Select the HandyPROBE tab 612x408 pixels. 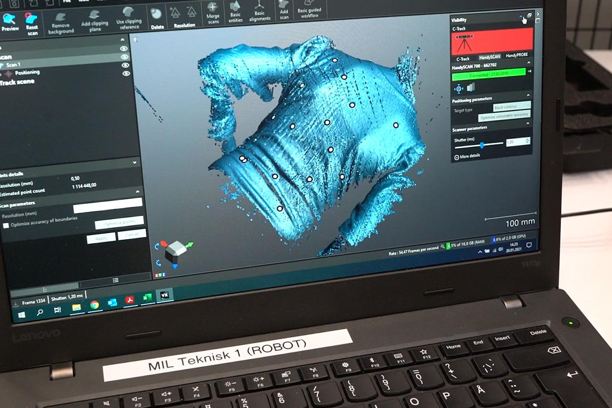click(516, 56)
